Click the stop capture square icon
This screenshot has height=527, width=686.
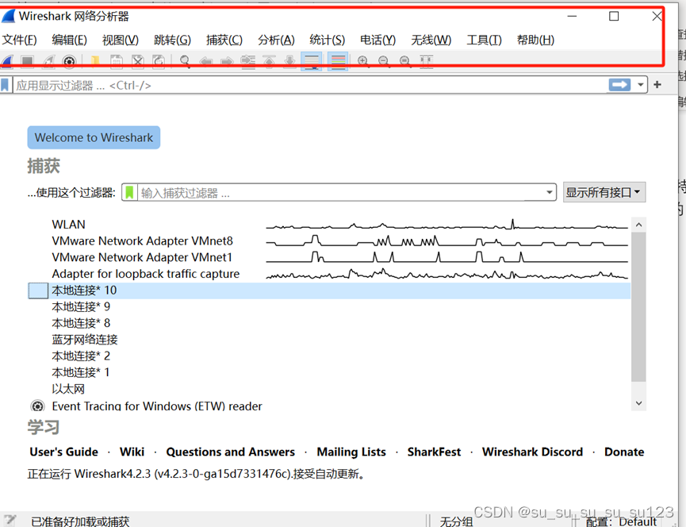pyautogui.click(x=28, y=61)
